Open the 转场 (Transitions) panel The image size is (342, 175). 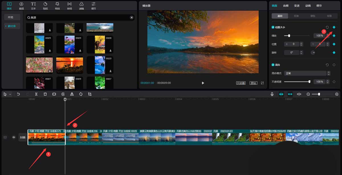point(70,5)
